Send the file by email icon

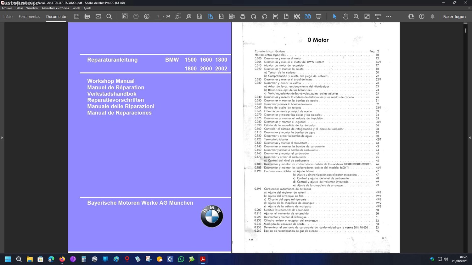[98, 16]
